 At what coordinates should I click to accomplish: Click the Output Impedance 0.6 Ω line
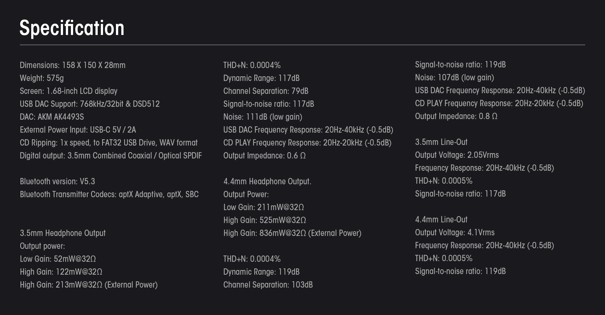(x=264, y=156)
